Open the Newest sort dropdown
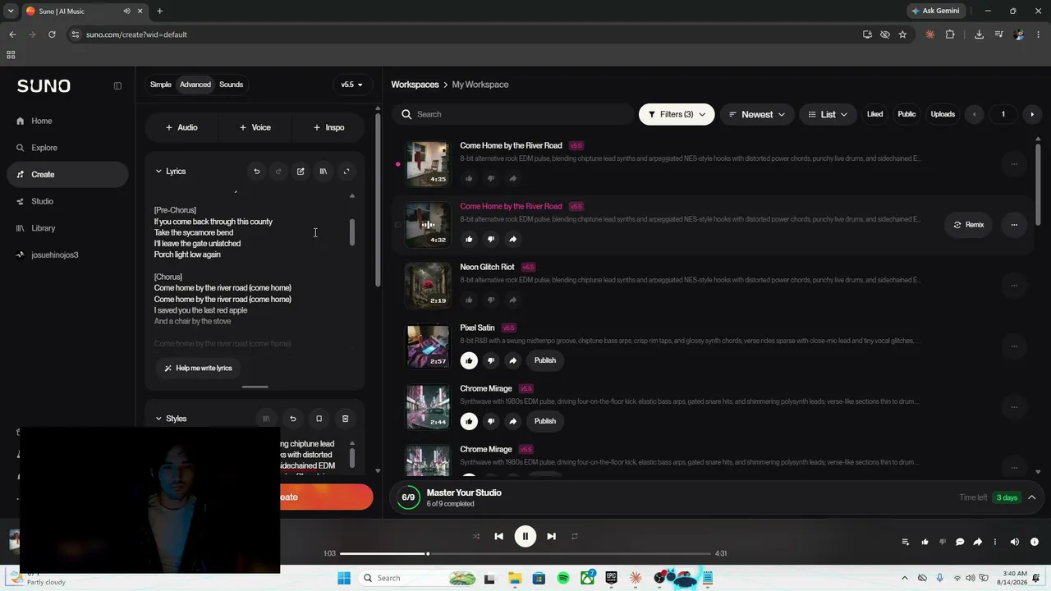Image resolution: width=1051 pixels, height=591 pixels. pos(757,114)
